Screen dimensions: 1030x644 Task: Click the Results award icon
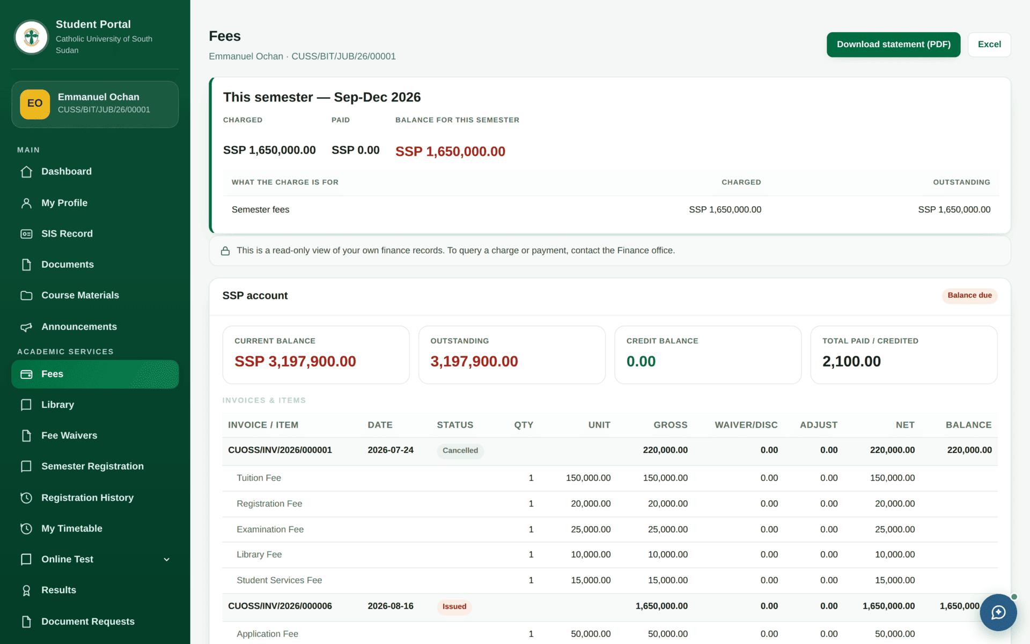[26, 590]
